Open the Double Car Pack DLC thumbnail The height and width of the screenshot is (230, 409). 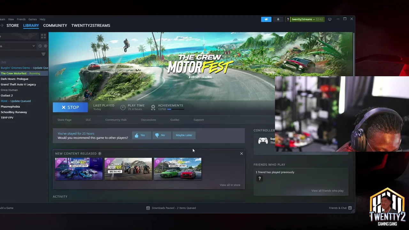(178, 169)
